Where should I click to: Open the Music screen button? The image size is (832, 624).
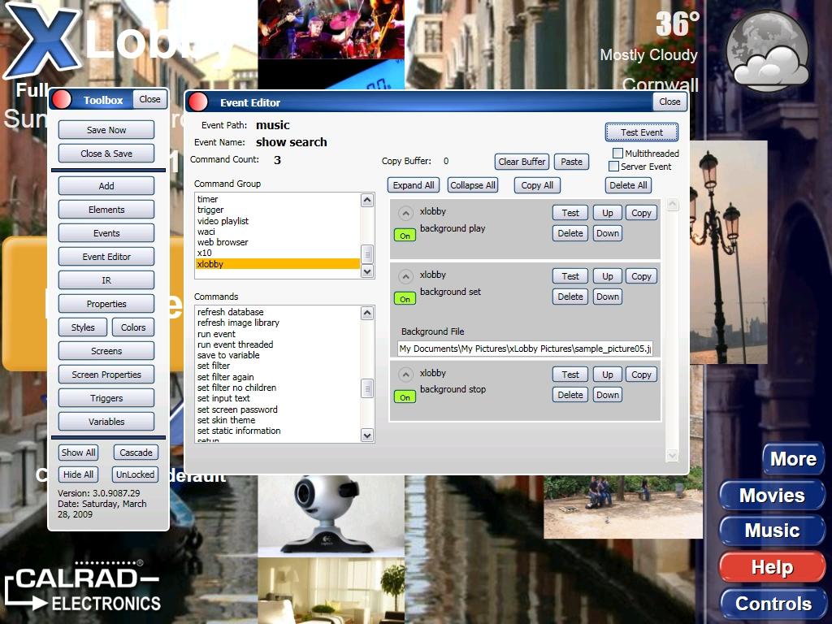[772, 531]
